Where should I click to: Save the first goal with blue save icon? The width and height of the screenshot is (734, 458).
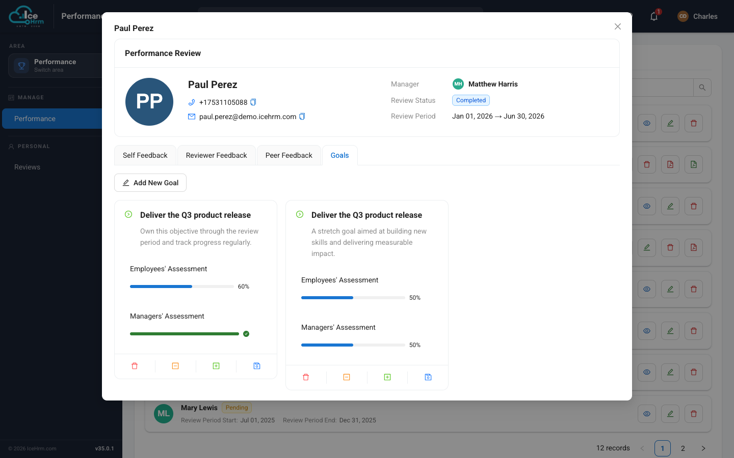pos(257,366)
